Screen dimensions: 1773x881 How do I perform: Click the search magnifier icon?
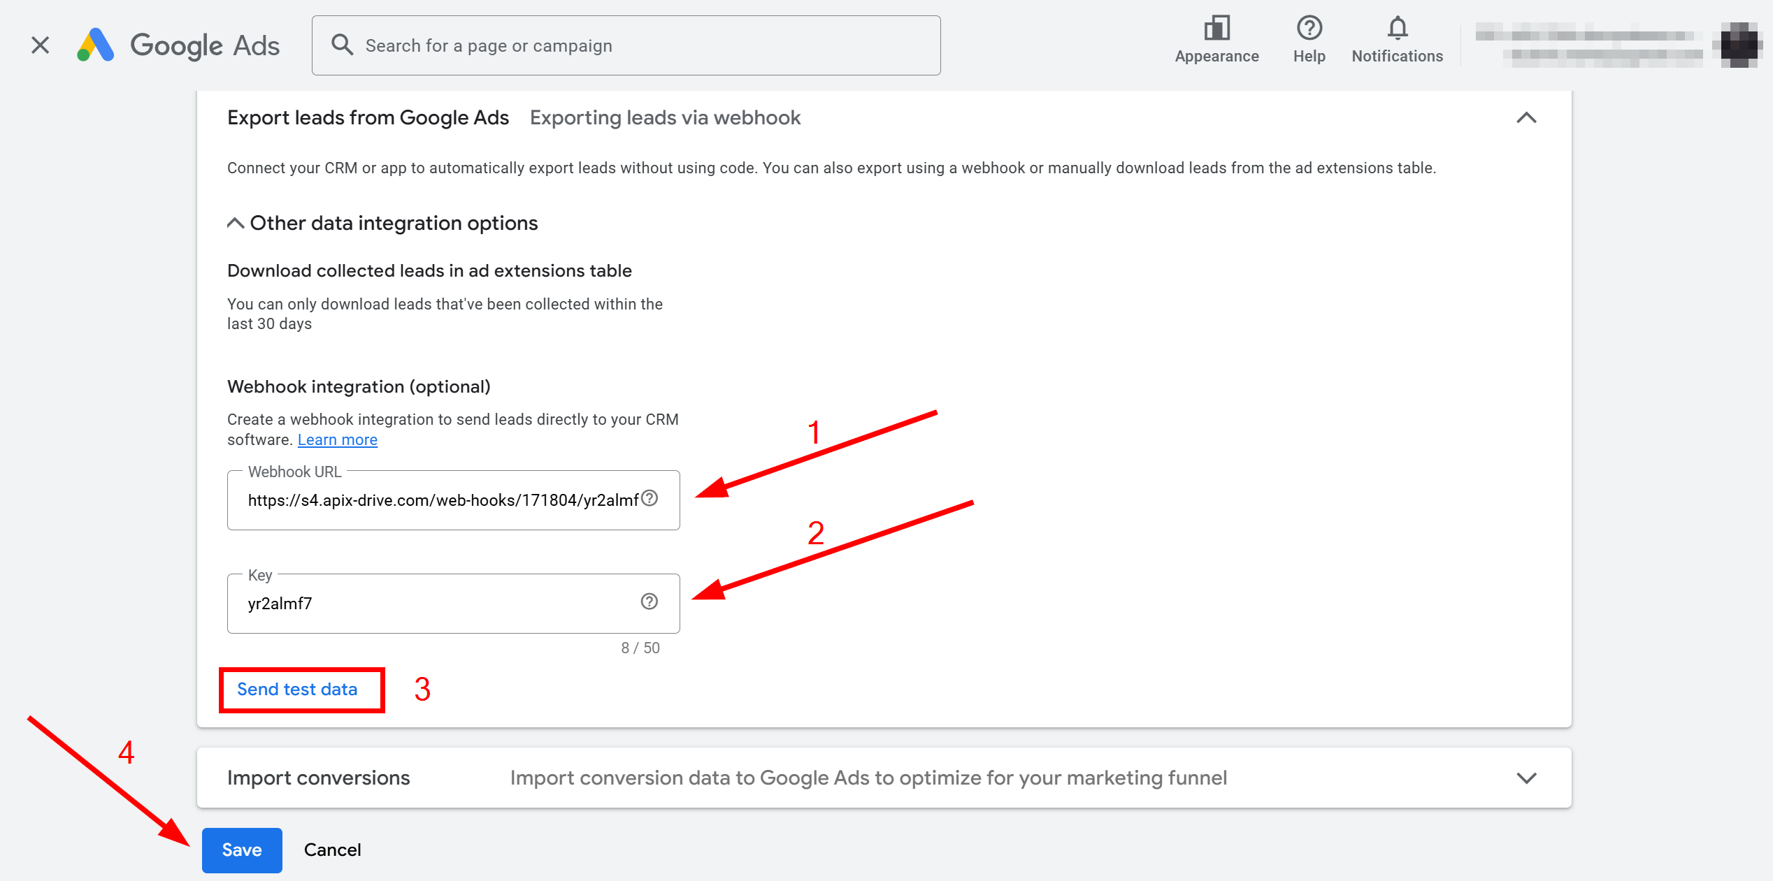tap(342, 45)
